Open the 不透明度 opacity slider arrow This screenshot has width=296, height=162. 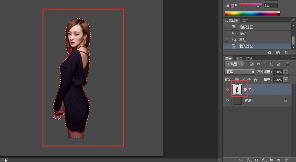(286, 72)
